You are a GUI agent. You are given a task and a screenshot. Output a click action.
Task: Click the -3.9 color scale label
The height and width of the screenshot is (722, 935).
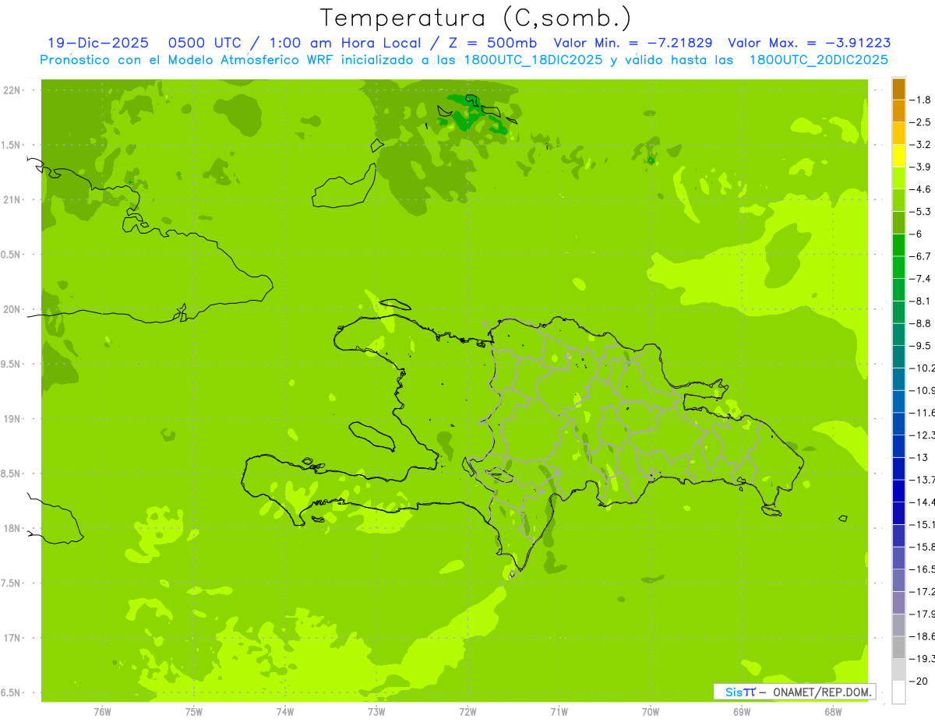[x=920, y=167]
